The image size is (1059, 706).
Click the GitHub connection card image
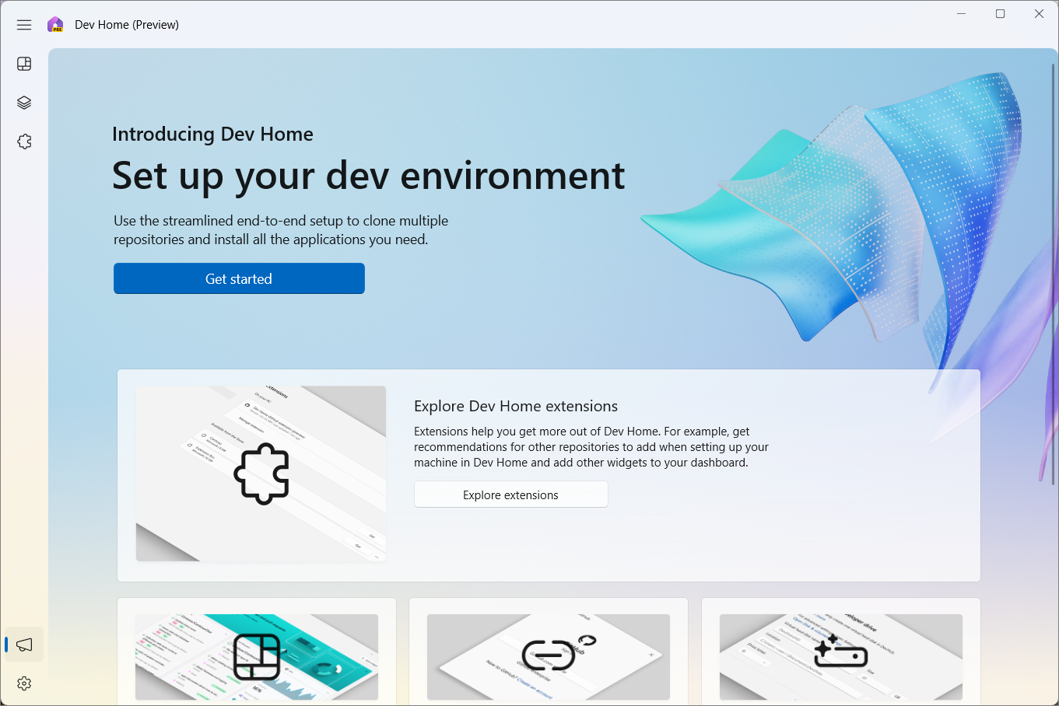[x=548, y=657]
